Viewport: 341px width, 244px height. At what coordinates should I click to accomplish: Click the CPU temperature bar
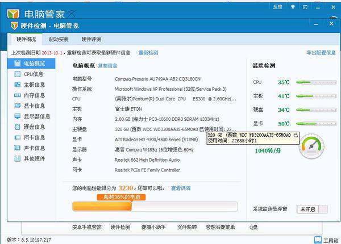click(317, 82)
